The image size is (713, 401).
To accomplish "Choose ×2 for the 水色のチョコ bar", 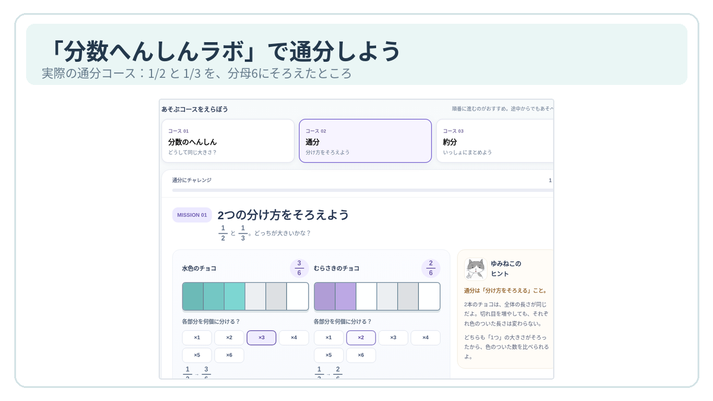I will pos(229,337).
